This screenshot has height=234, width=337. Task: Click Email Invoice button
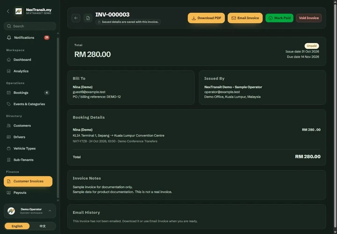(x=245, y=18)
